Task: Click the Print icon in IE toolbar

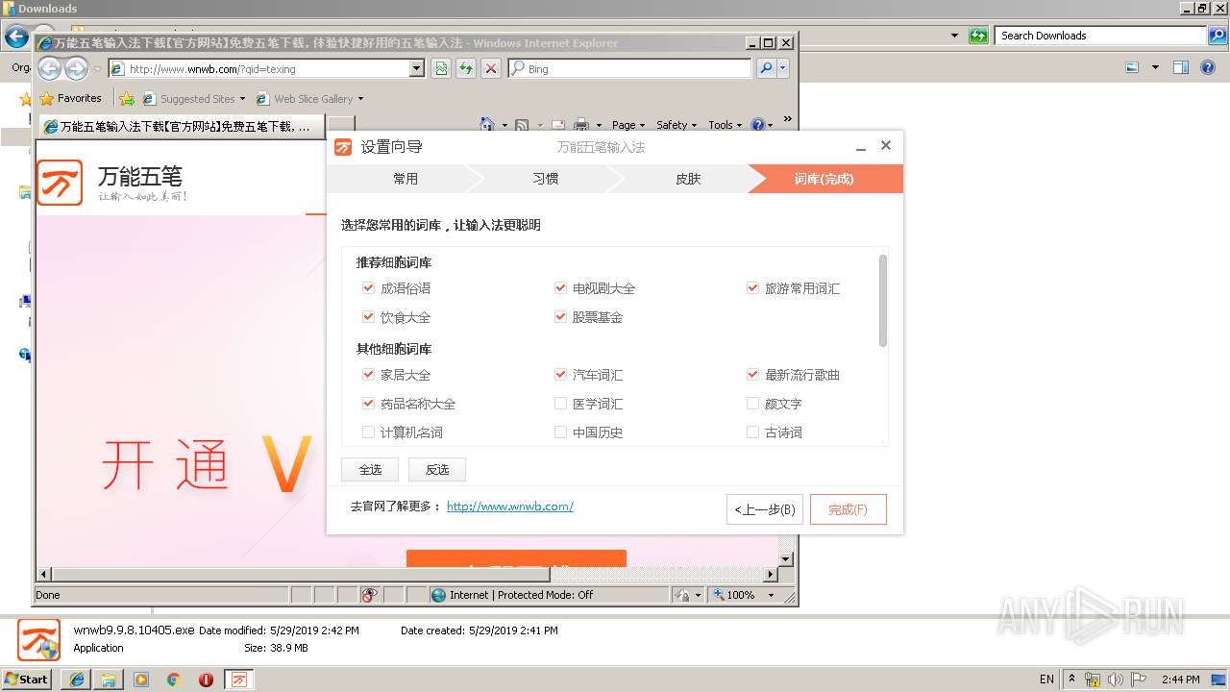Action: pyautogui.click(x=581, y=125)
